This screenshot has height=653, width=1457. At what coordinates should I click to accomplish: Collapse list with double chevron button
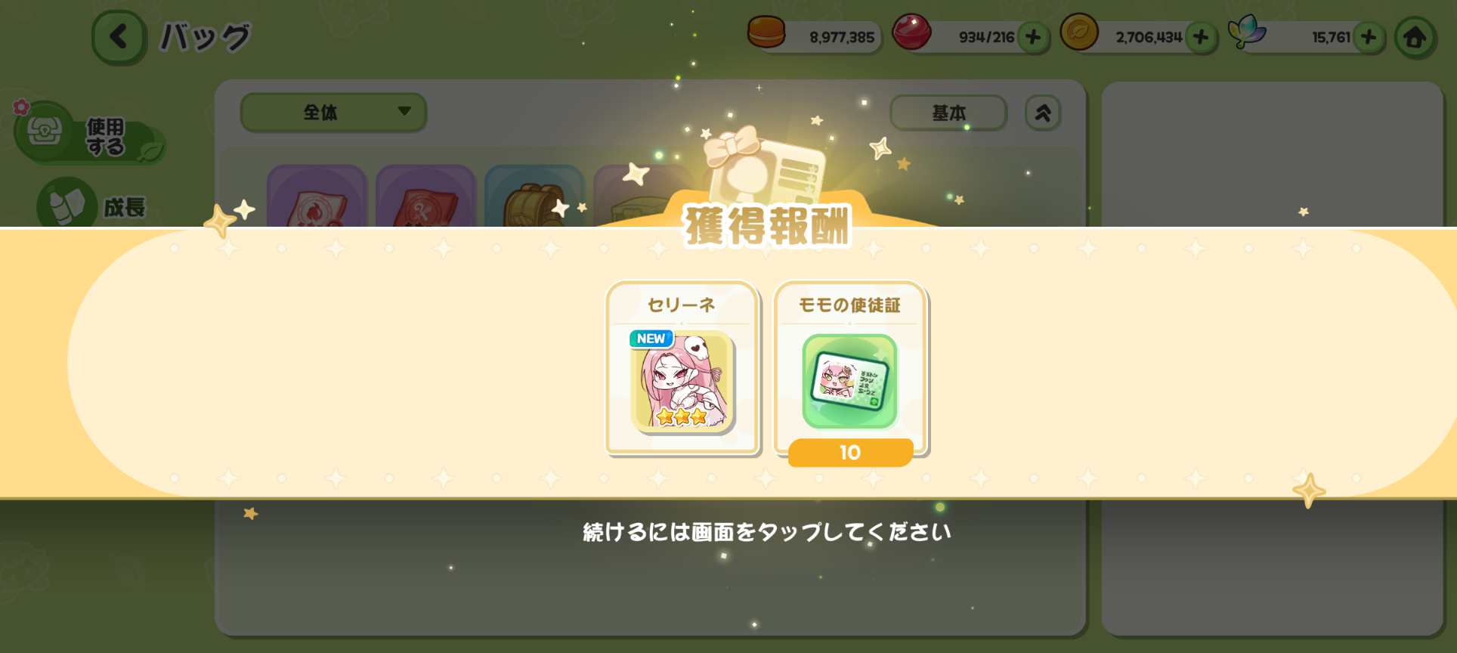click(x=1043, y=113)
